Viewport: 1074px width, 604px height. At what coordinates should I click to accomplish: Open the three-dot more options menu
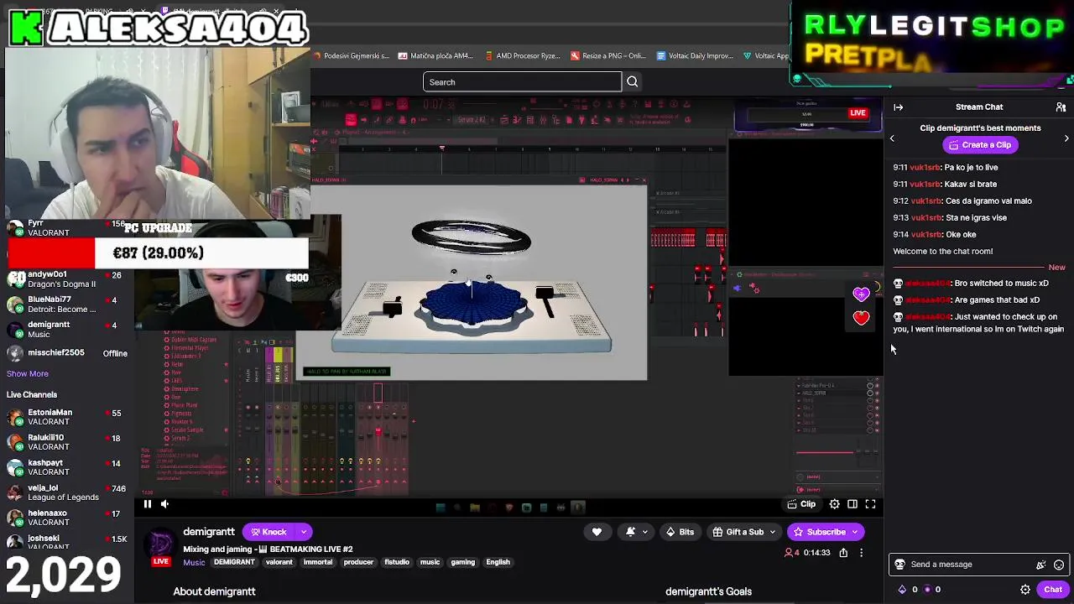coord(861,553)
